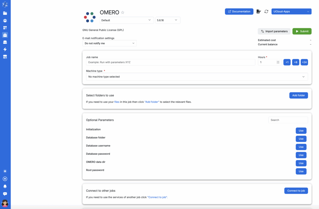This screenshot has height=209, width=319.
Task: Click Use for Database password parameter
Action: [x=301, y=155]
